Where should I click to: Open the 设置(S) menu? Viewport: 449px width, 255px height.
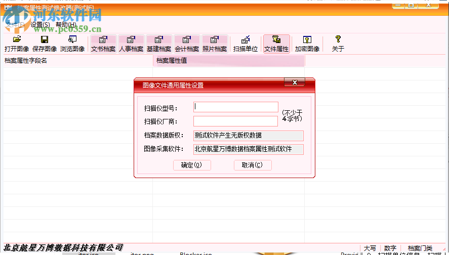tap(40, 25)
